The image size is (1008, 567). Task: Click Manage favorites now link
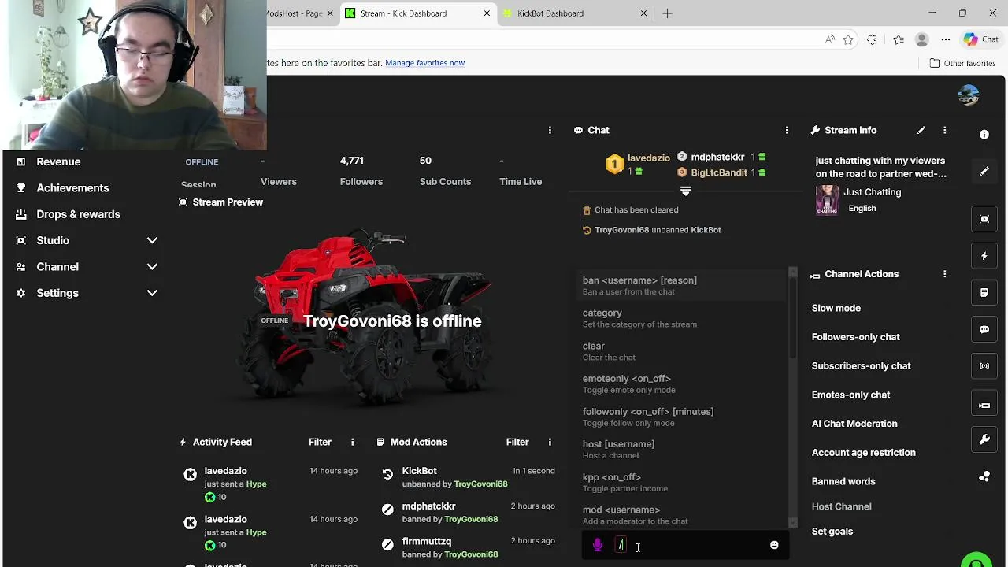424,63
